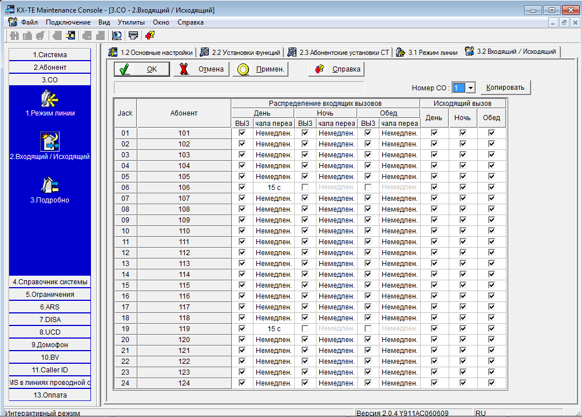The width and height of the screenshot is (582, 417).
Task: Click the 3.CO sidebar section header
Action: pos(50,80)
